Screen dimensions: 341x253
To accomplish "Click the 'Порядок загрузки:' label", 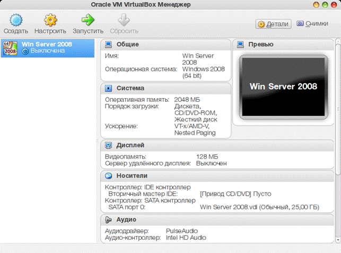I will 132,107.
